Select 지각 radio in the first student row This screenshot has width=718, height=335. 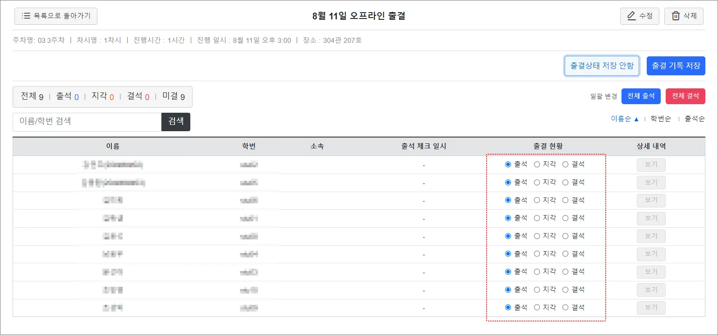tap(537, 165)
